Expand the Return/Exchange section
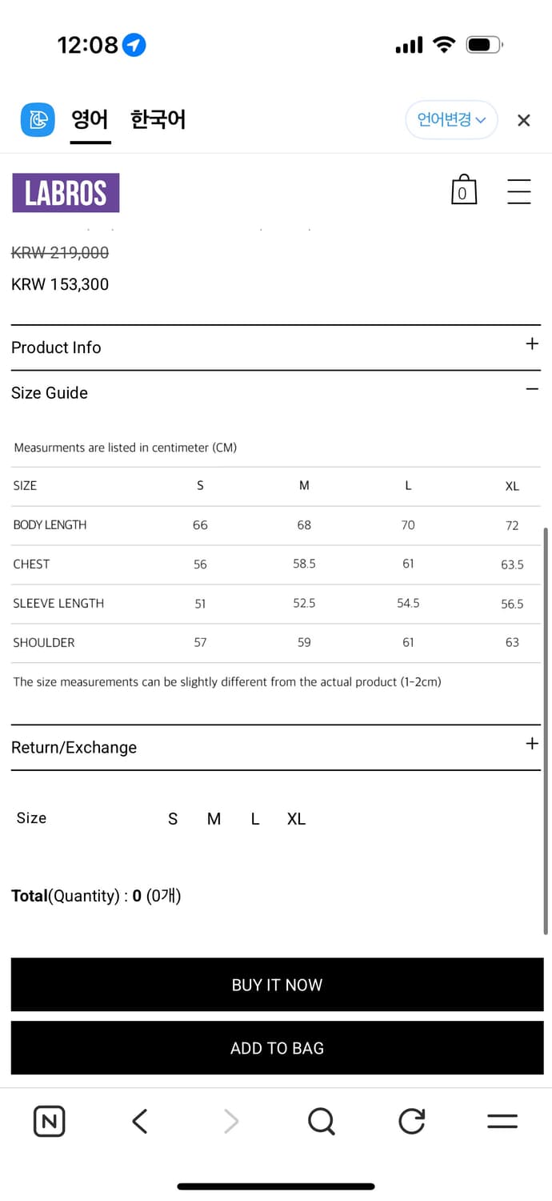552x1201 pixels. 532,744
